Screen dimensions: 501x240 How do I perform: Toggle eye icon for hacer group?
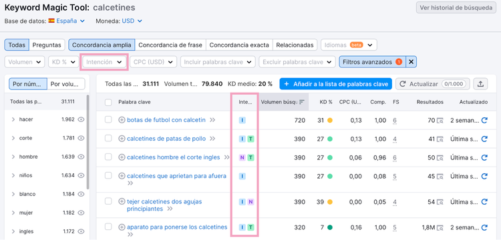pyautogui.click(x=81, y=119)
